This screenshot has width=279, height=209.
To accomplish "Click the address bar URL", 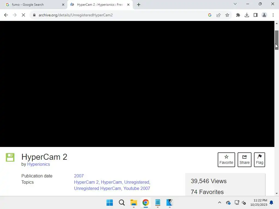I will pos(76,15).
